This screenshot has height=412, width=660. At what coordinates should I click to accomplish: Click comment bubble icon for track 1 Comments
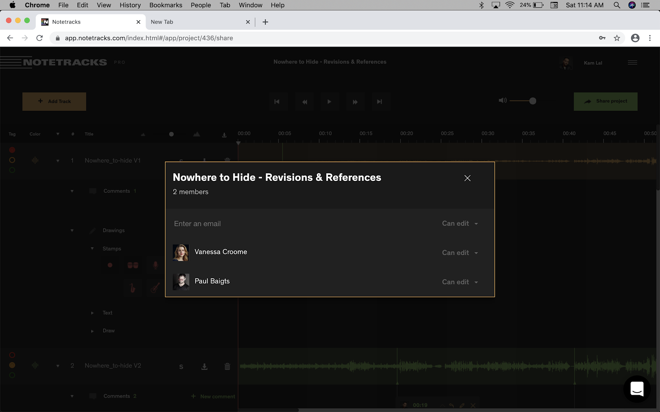click(93, 191)
